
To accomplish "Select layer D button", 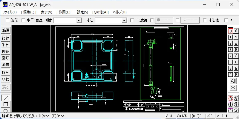I will [x=236, y=62].
